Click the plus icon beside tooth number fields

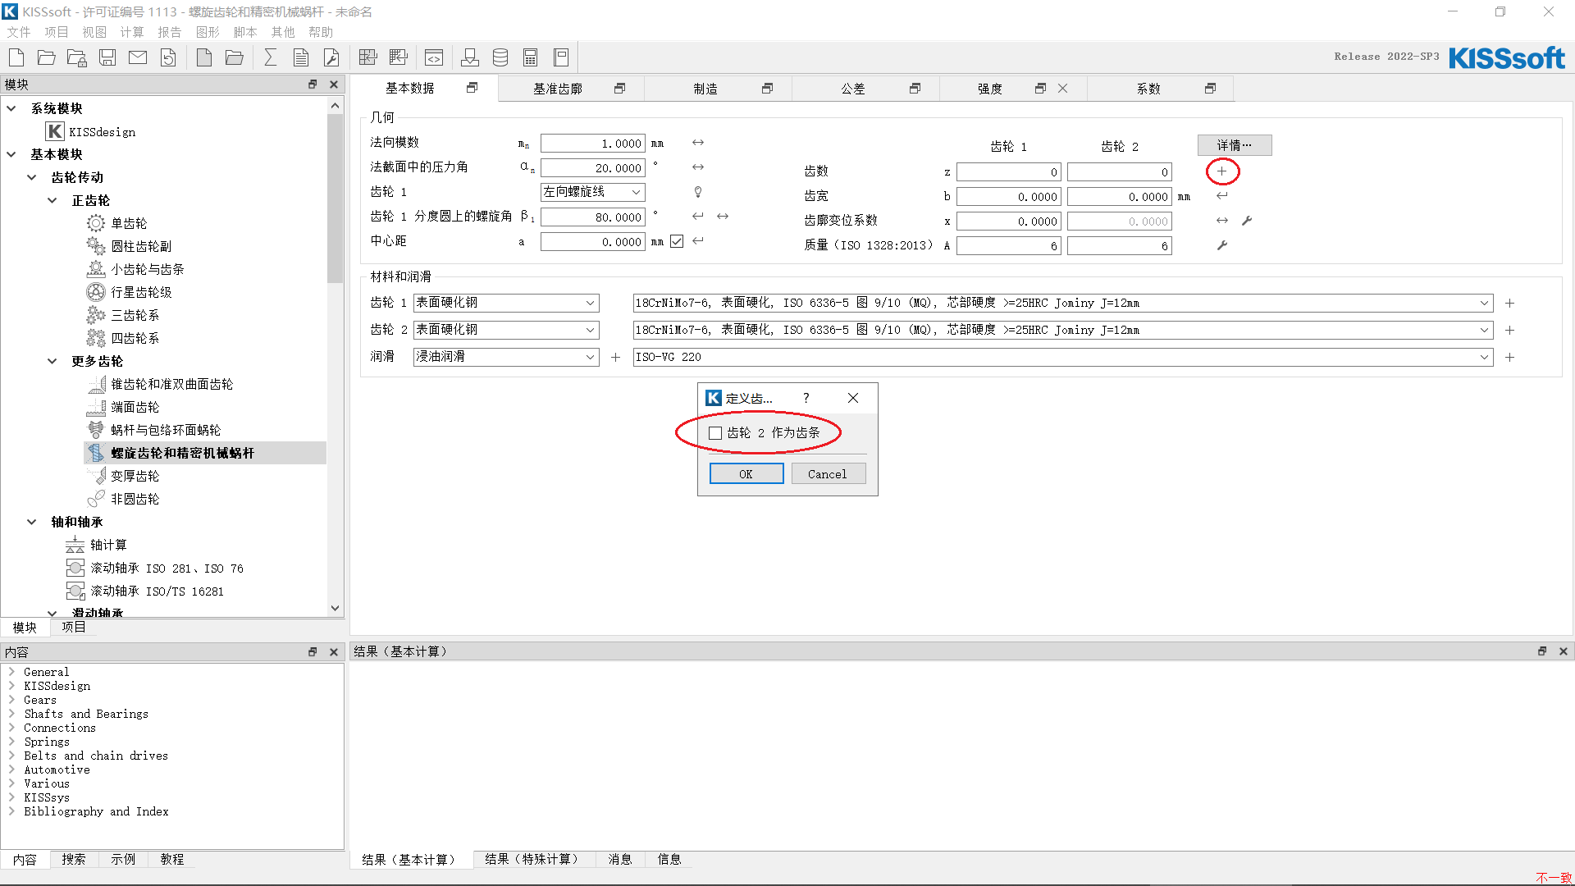1222,171
